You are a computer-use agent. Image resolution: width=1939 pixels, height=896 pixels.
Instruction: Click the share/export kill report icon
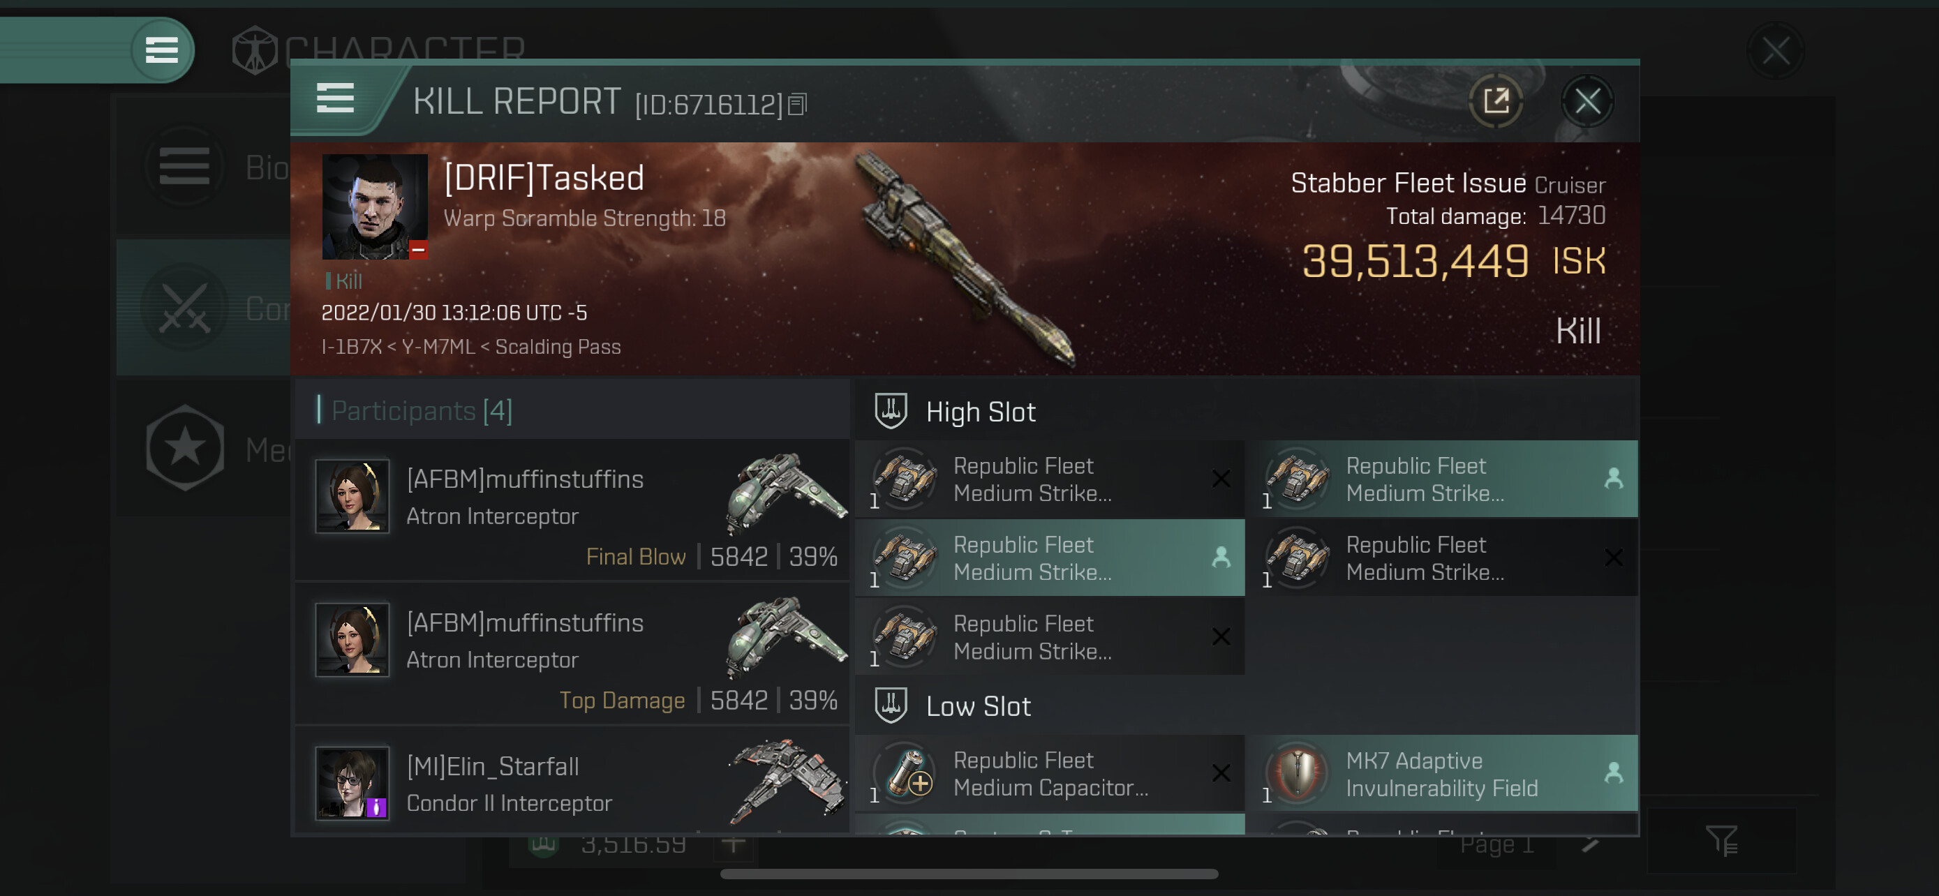(1496, 100)
